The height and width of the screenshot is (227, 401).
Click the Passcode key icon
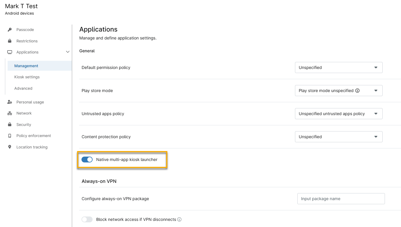pos(10,30)
